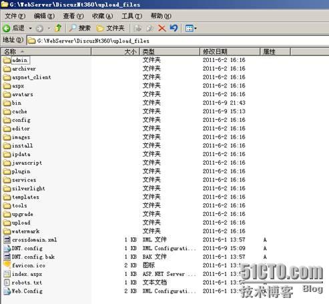Select the bin folder icon
329x304 pixels.
pyautogui.click(x=7, y=103)
